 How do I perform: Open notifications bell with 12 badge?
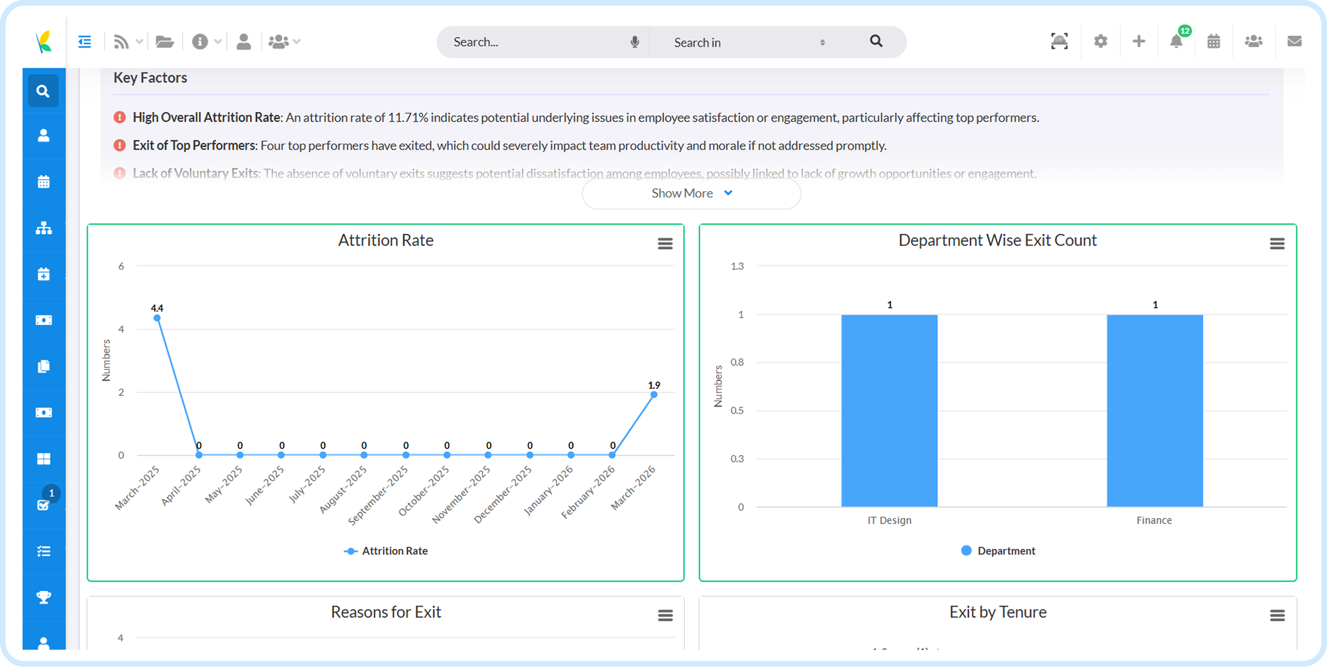[1177, 40]
